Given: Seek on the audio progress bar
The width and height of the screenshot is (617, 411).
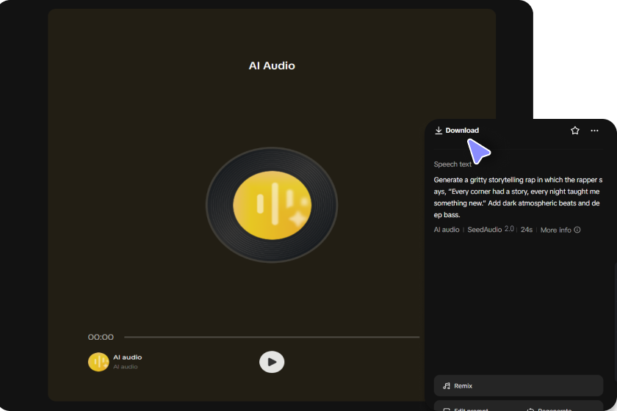Looking at the screenshot, I should [272, 337].
